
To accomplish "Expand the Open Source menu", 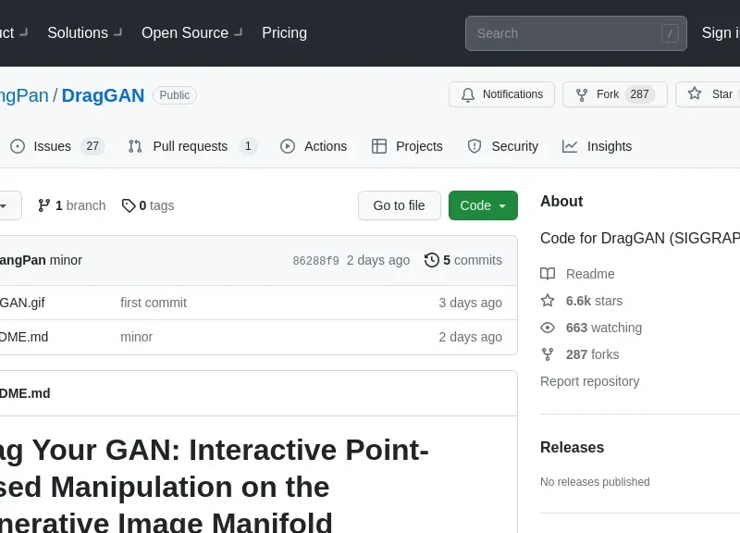I will click(191, 32).
